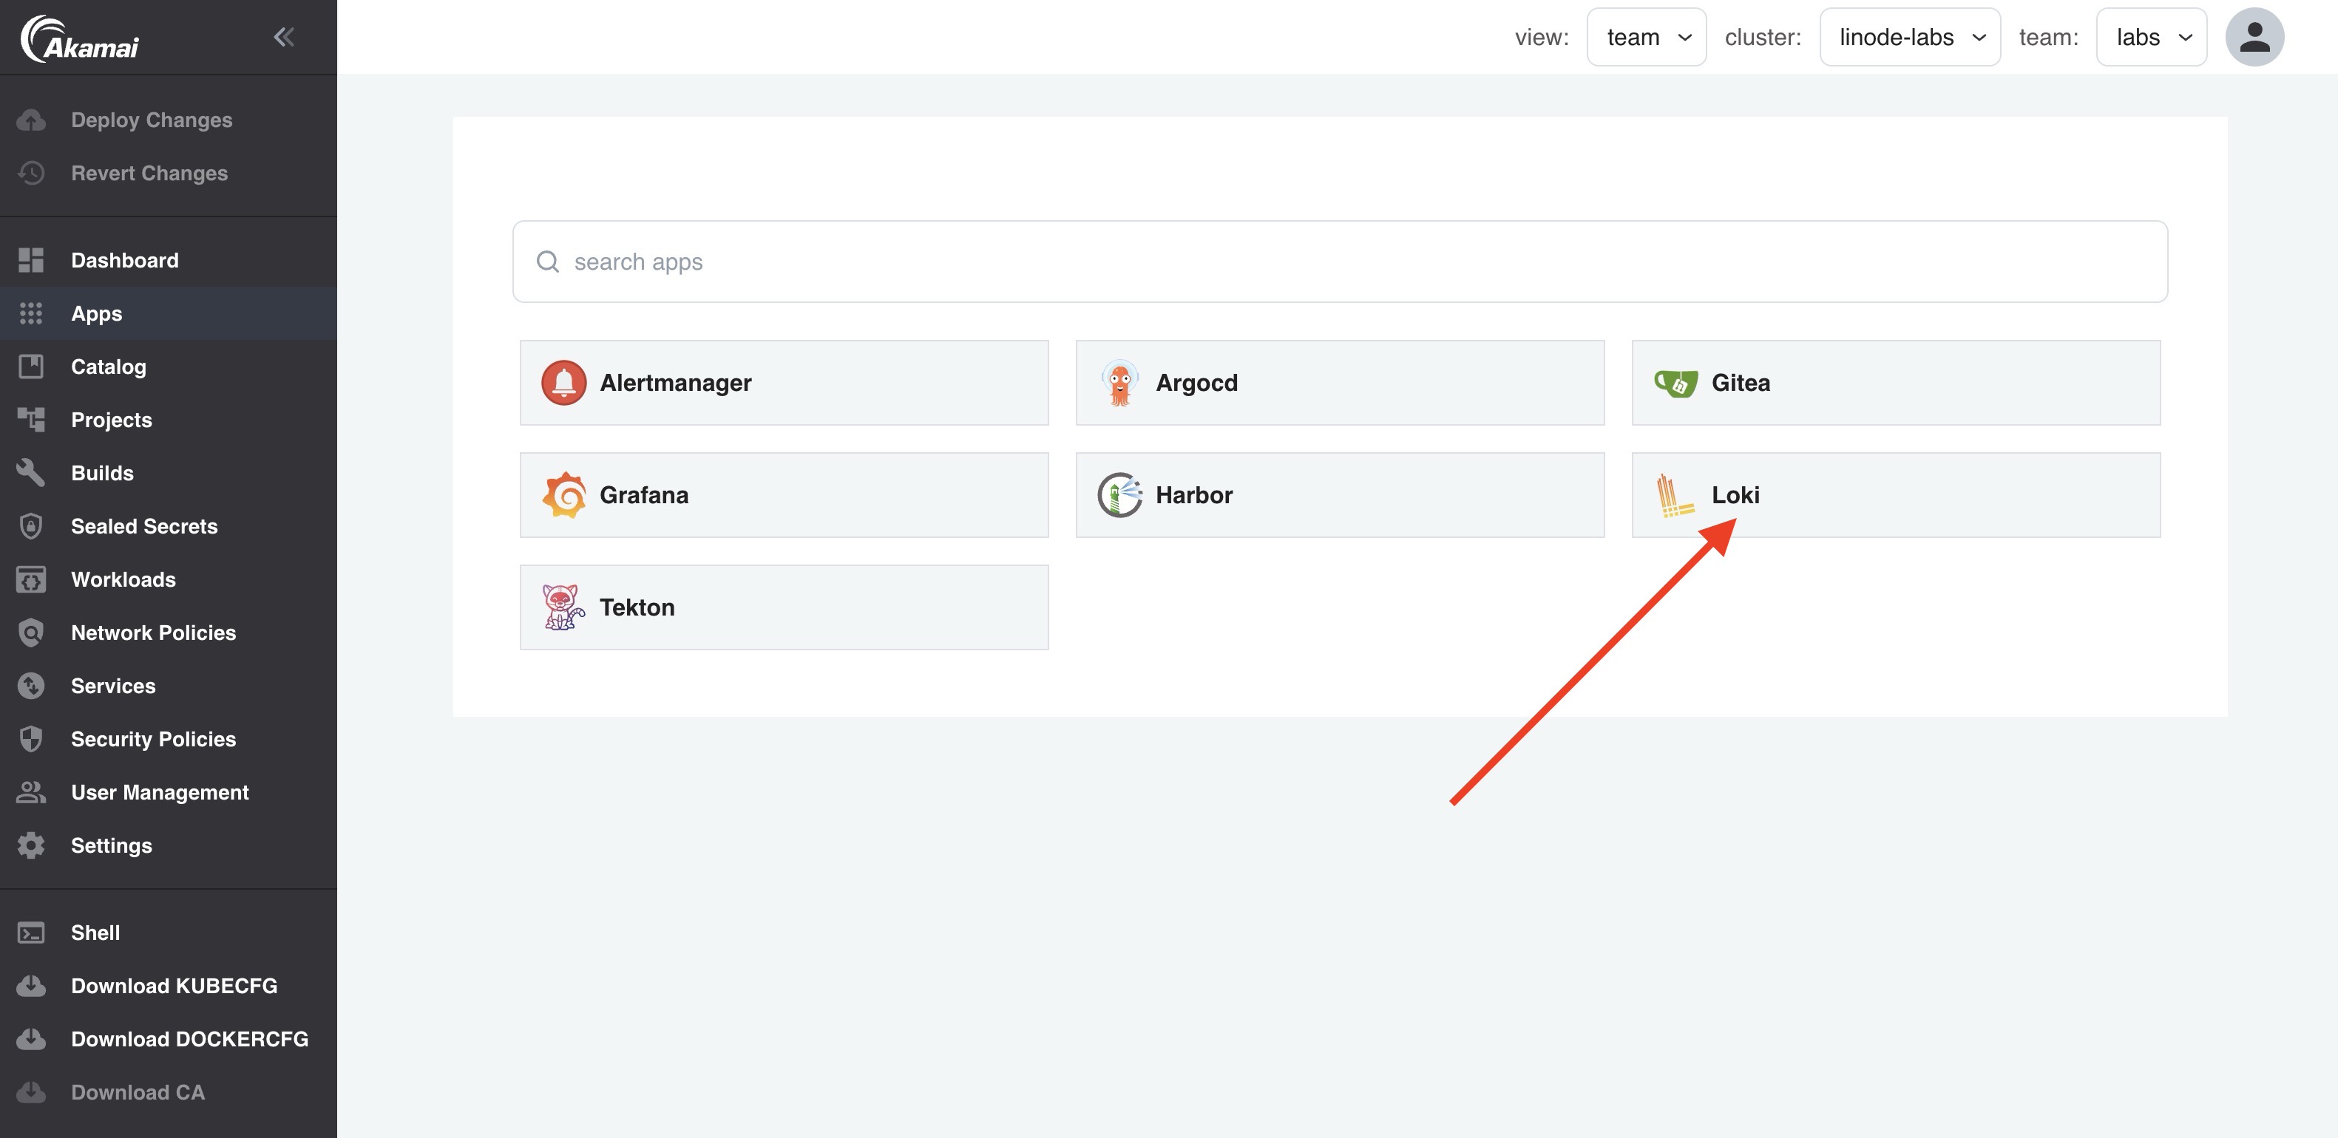
Task: Select Security Policies sidebar item
Action: click(x=154, y=739)
